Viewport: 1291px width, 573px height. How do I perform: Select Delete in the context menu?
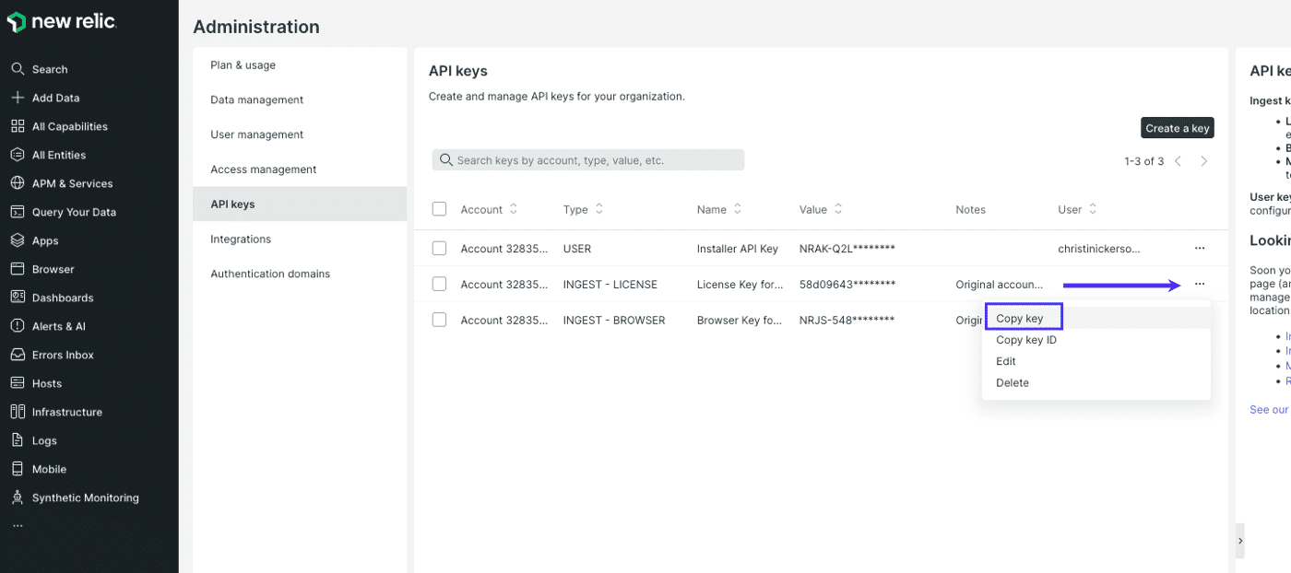[1012, 382]
